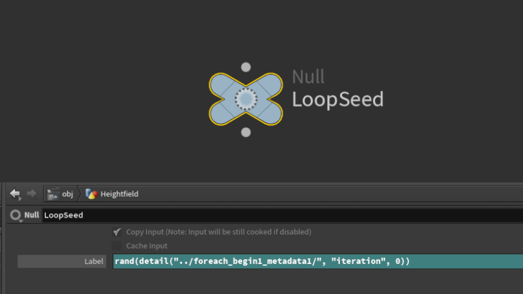Open the parameter gear menu icon
This screenshot has height=294, width=523.
coord(15,215)
